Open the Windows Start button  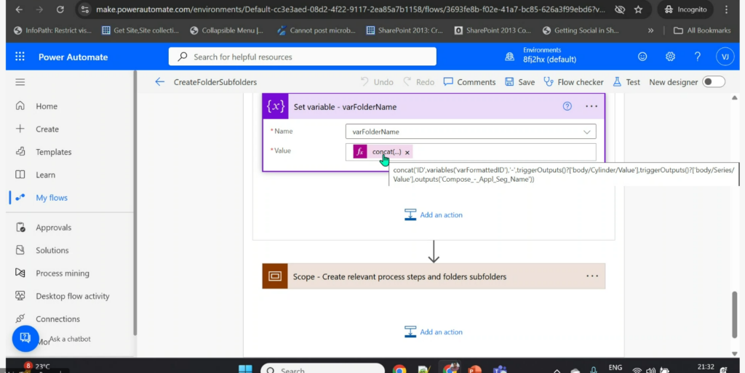[245, 369]
